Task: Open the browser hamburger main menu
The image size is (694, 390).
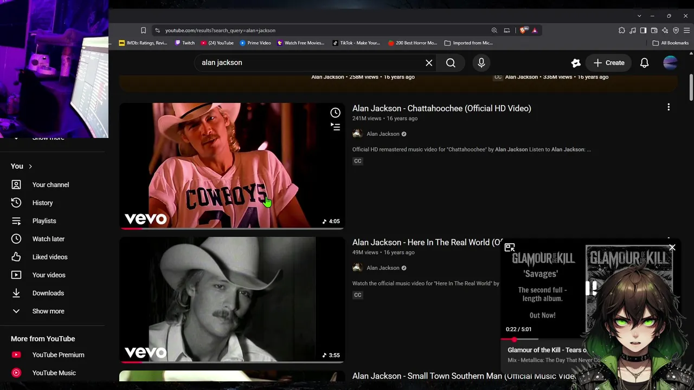Action: click(686, 30)
